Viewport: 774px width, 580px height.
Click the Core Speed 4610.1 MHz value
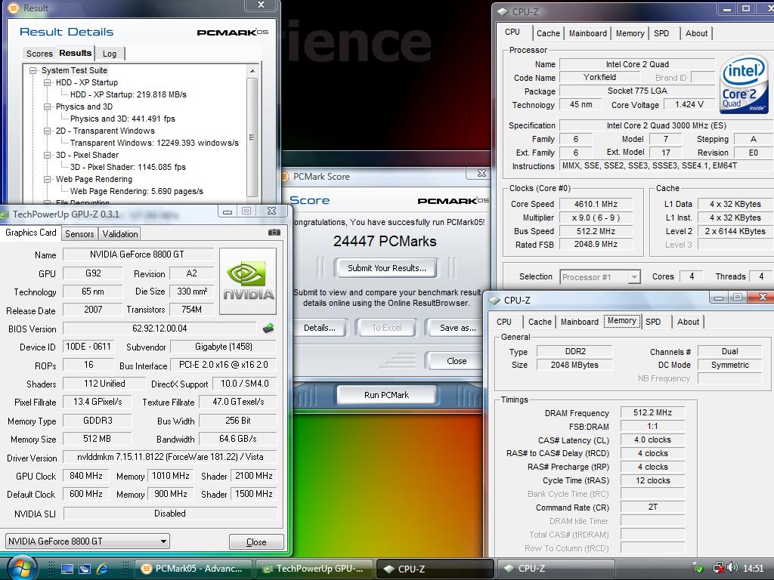pyautogui.click(x=596, y=204)
